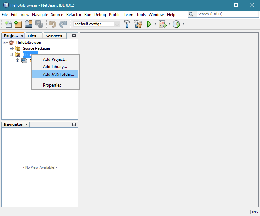260x216 pixels.
Task: Click the Clean and Build icon
Action: point(138,24)
